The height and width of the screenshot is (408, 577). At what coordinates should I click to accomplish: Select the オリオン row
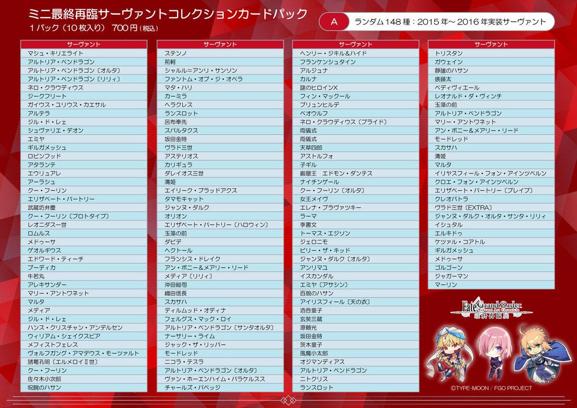pos(220,216)
